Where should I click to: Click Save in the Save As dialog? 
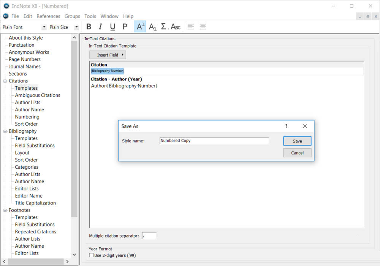(x=297, y=141)
